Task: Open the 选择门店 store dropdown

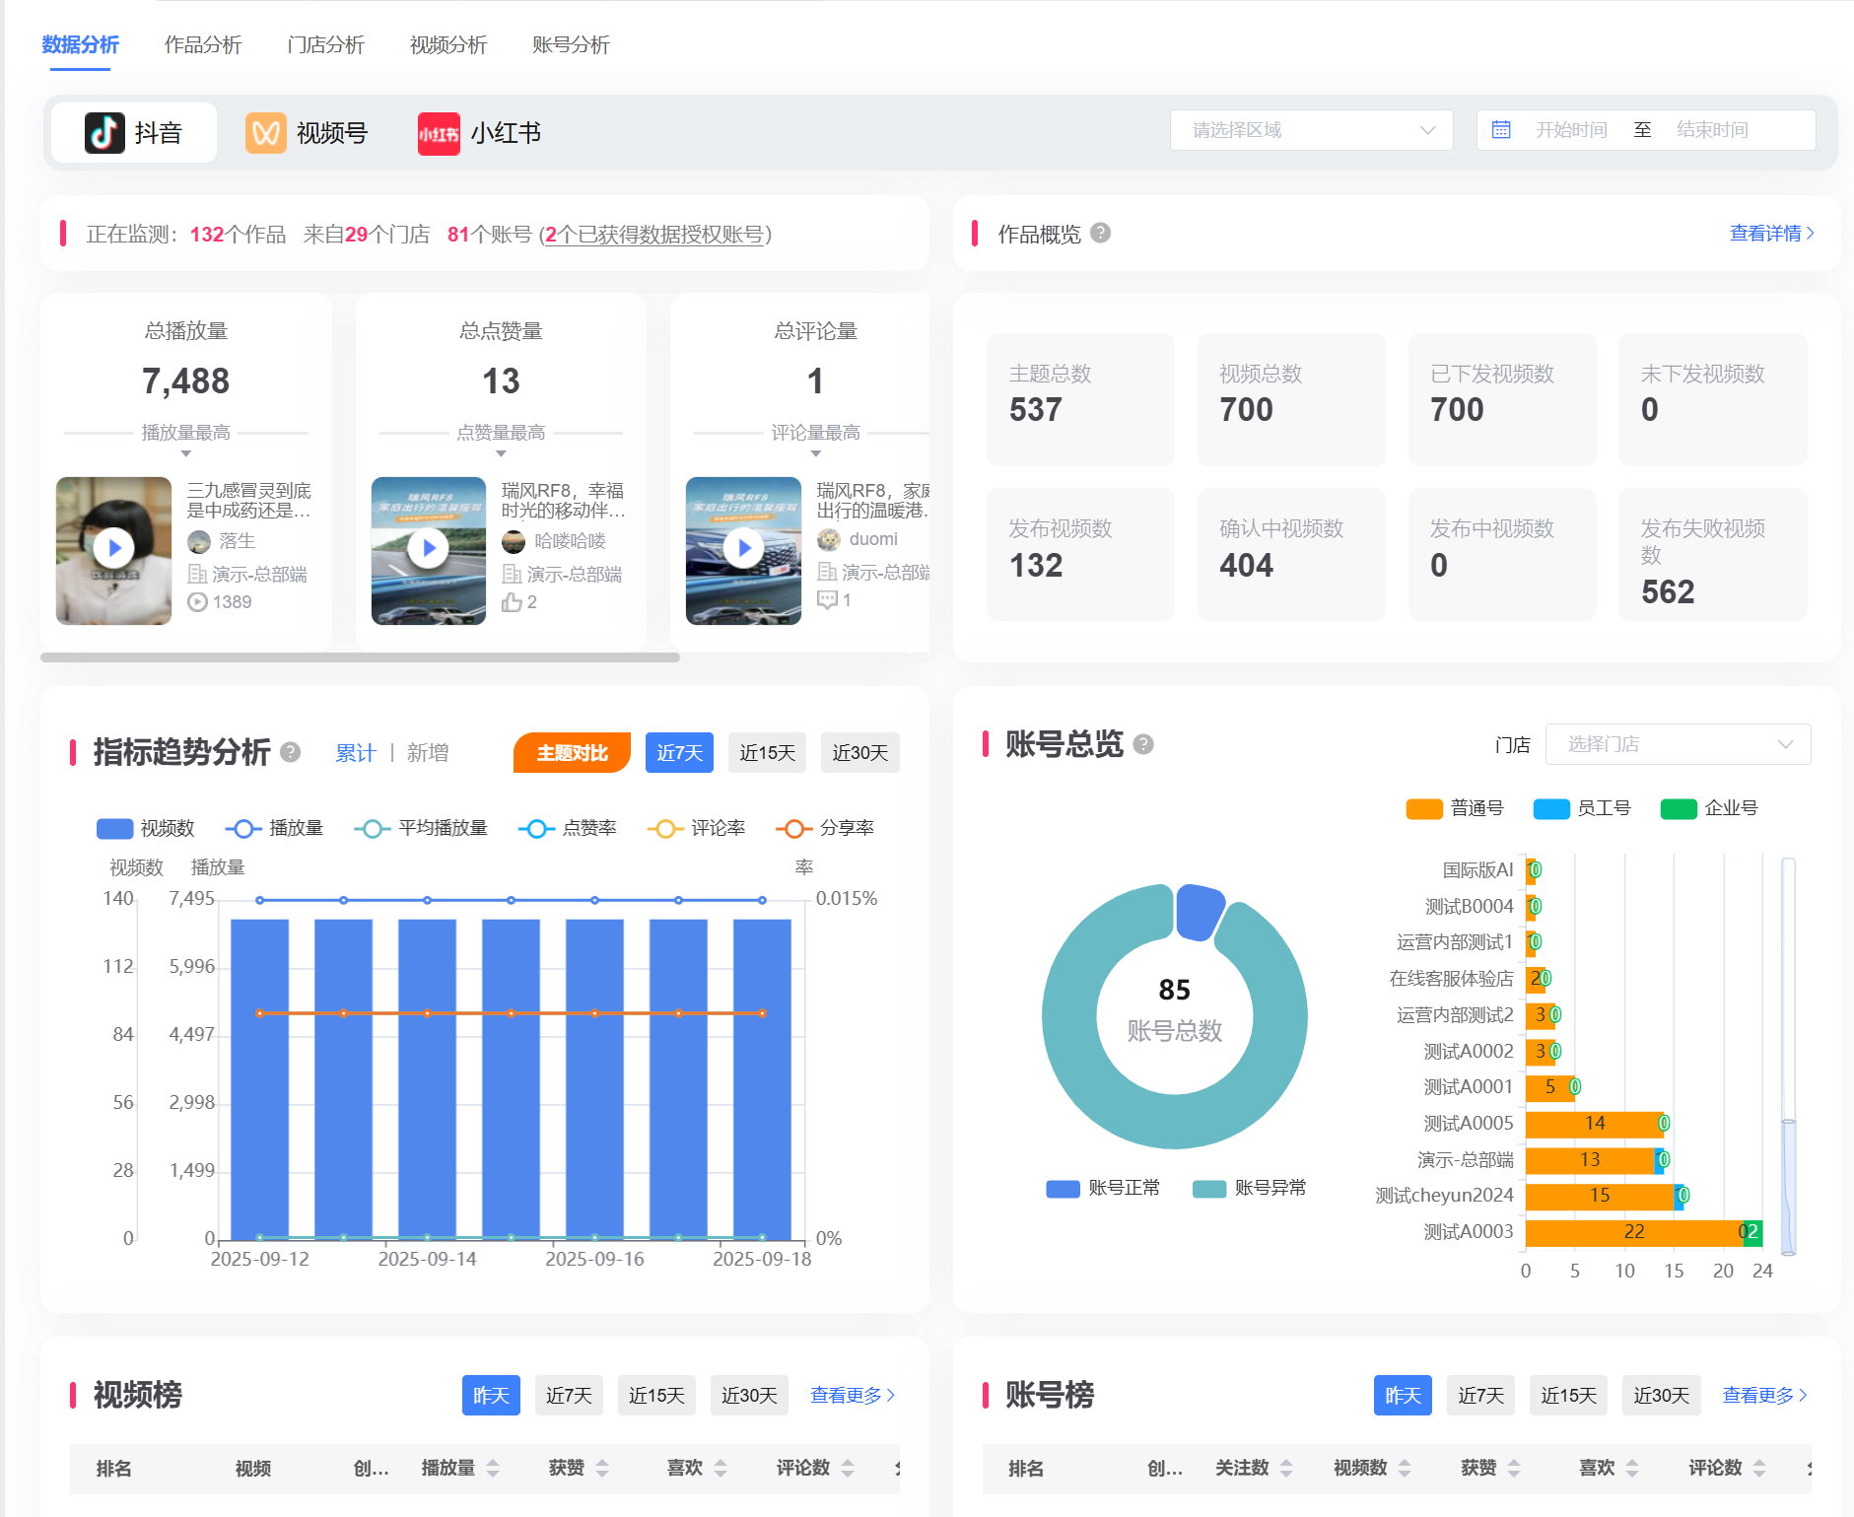Action: pos(1679,744)
